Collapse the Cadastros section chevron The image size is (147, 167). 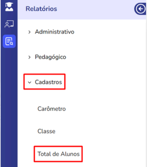coord(30,82)
